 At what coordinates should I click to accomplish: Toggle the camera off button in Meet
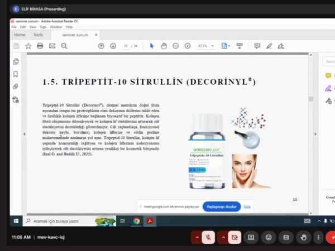tap(235, 237)
